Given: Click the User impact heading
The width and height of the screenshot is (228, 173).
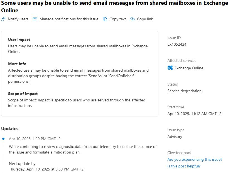Looking at the screenshot, I should [x=19, y=40].
